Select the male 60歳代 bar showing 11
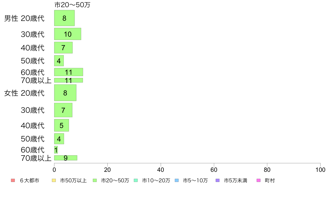 [69, 72]
